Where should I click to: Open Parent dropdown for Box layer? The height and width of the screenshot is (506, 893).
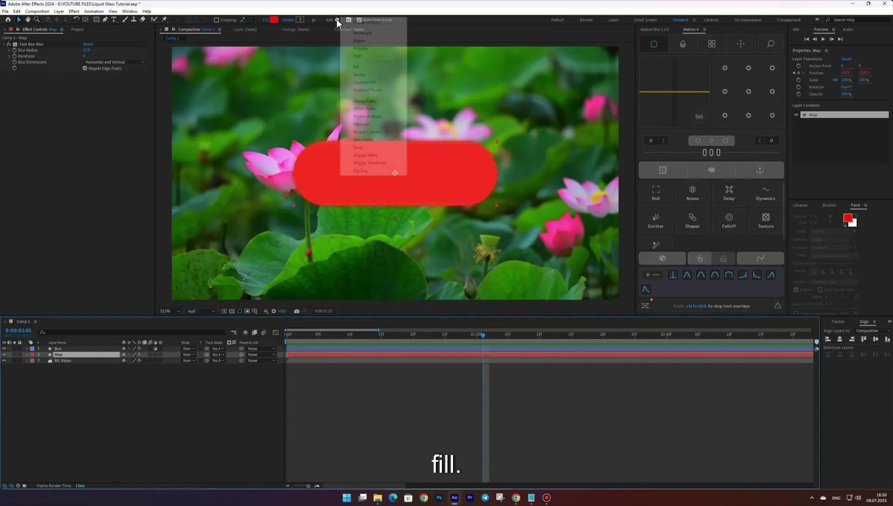[261, 349]
